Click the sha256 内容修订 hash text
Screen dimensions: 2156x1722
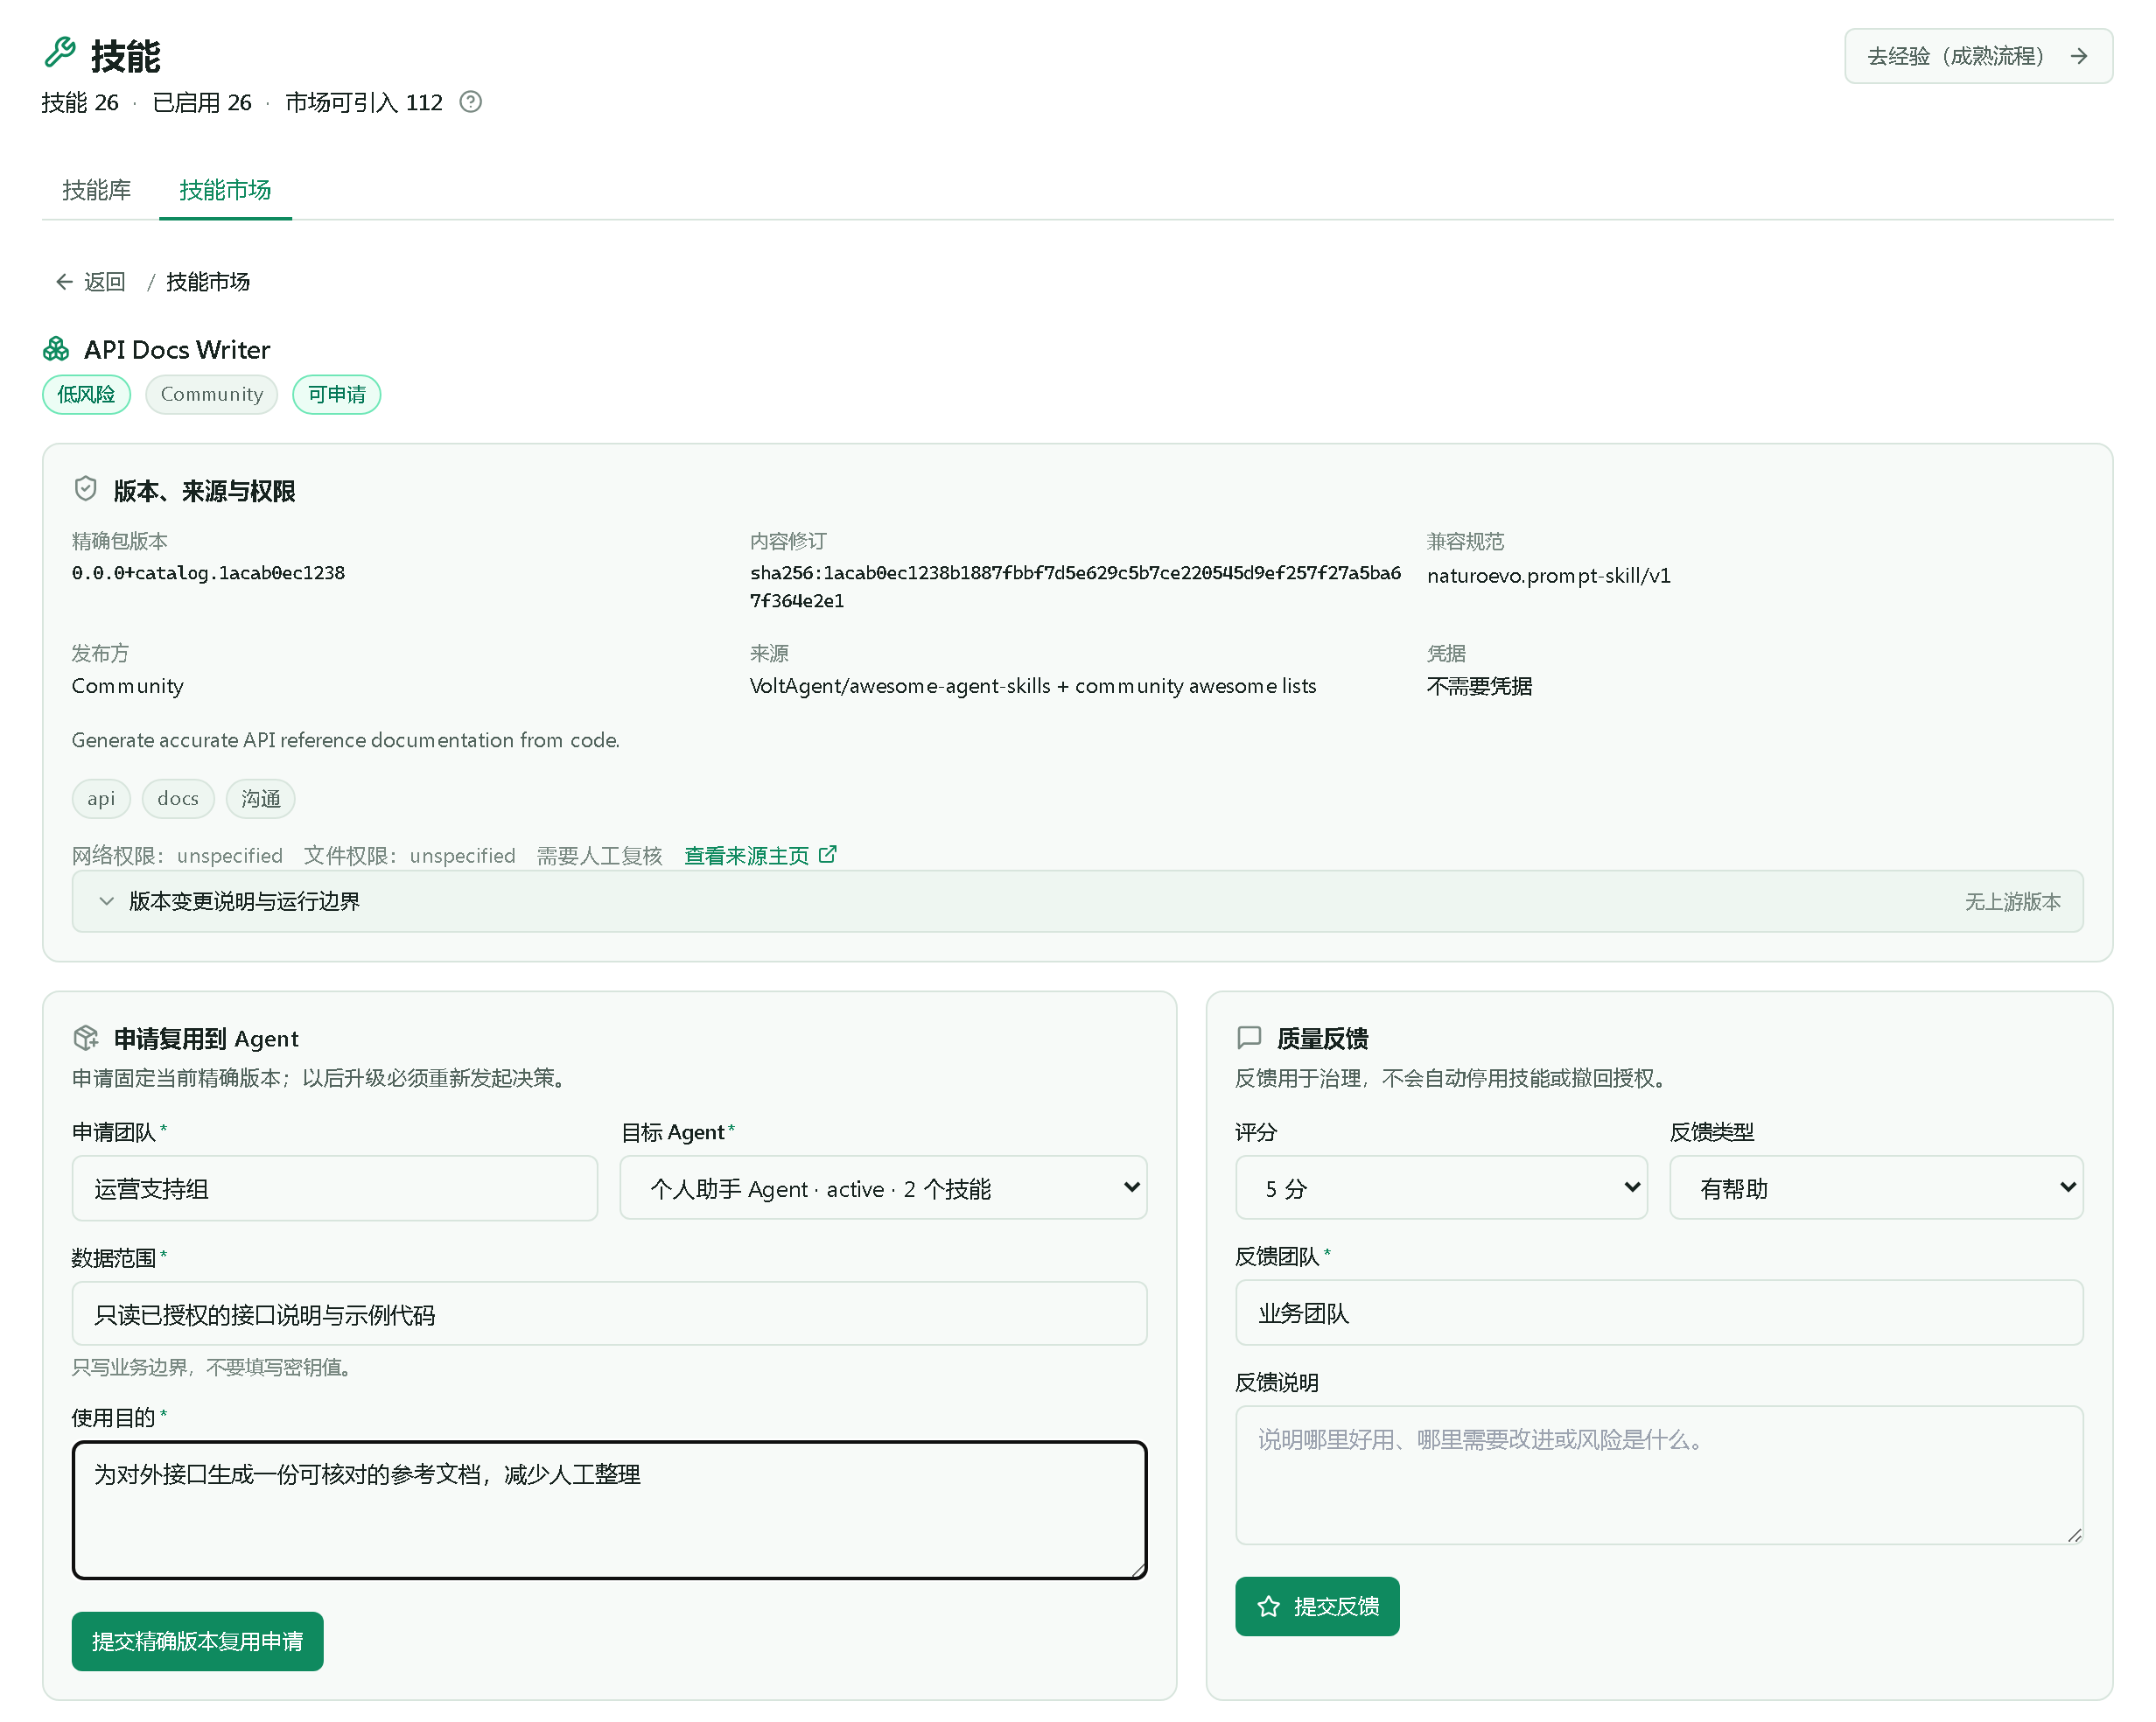(x=1075, y=586)
